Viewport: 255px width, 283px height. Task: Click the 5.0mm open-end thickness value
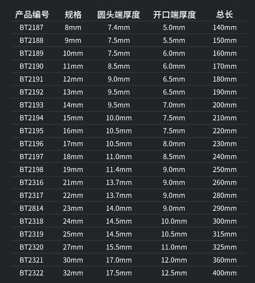174,28
